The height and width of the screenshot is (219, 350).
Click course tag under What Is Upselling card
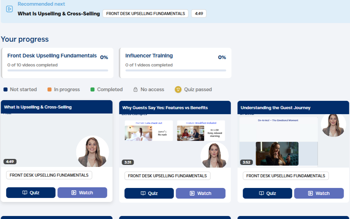[x=49, y=175]
